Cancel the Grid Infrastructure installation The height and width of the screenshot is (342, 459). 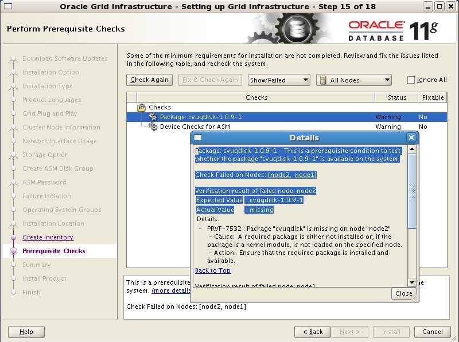(x=433, y=332)
